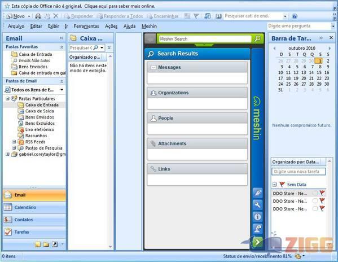
Task: Click the Novo button
Action: pos(16,16)
